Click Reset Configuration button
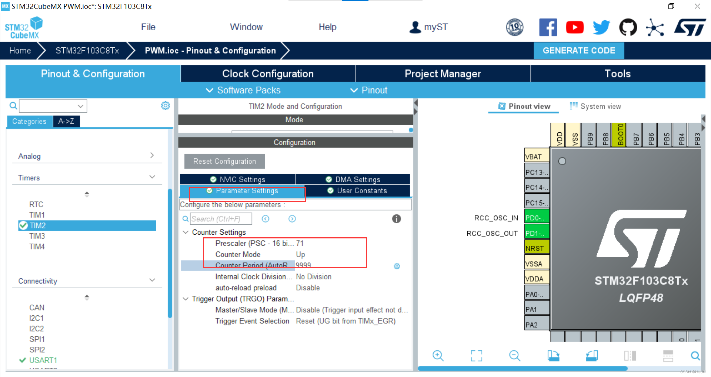Screen dimensions: 711x377 point(224,161)
